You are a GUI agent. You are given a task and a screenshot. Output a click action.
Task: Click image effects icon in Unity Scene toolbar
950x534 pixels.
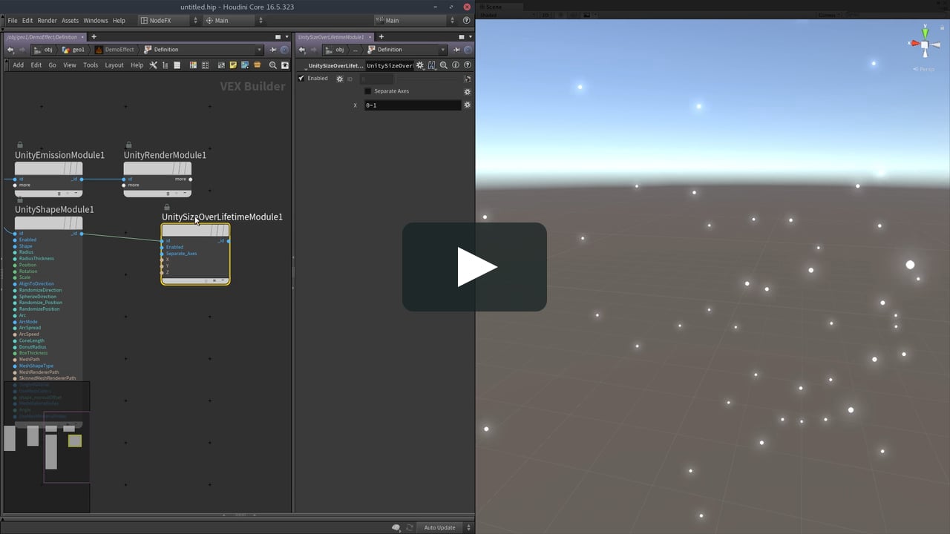[586, 15]
